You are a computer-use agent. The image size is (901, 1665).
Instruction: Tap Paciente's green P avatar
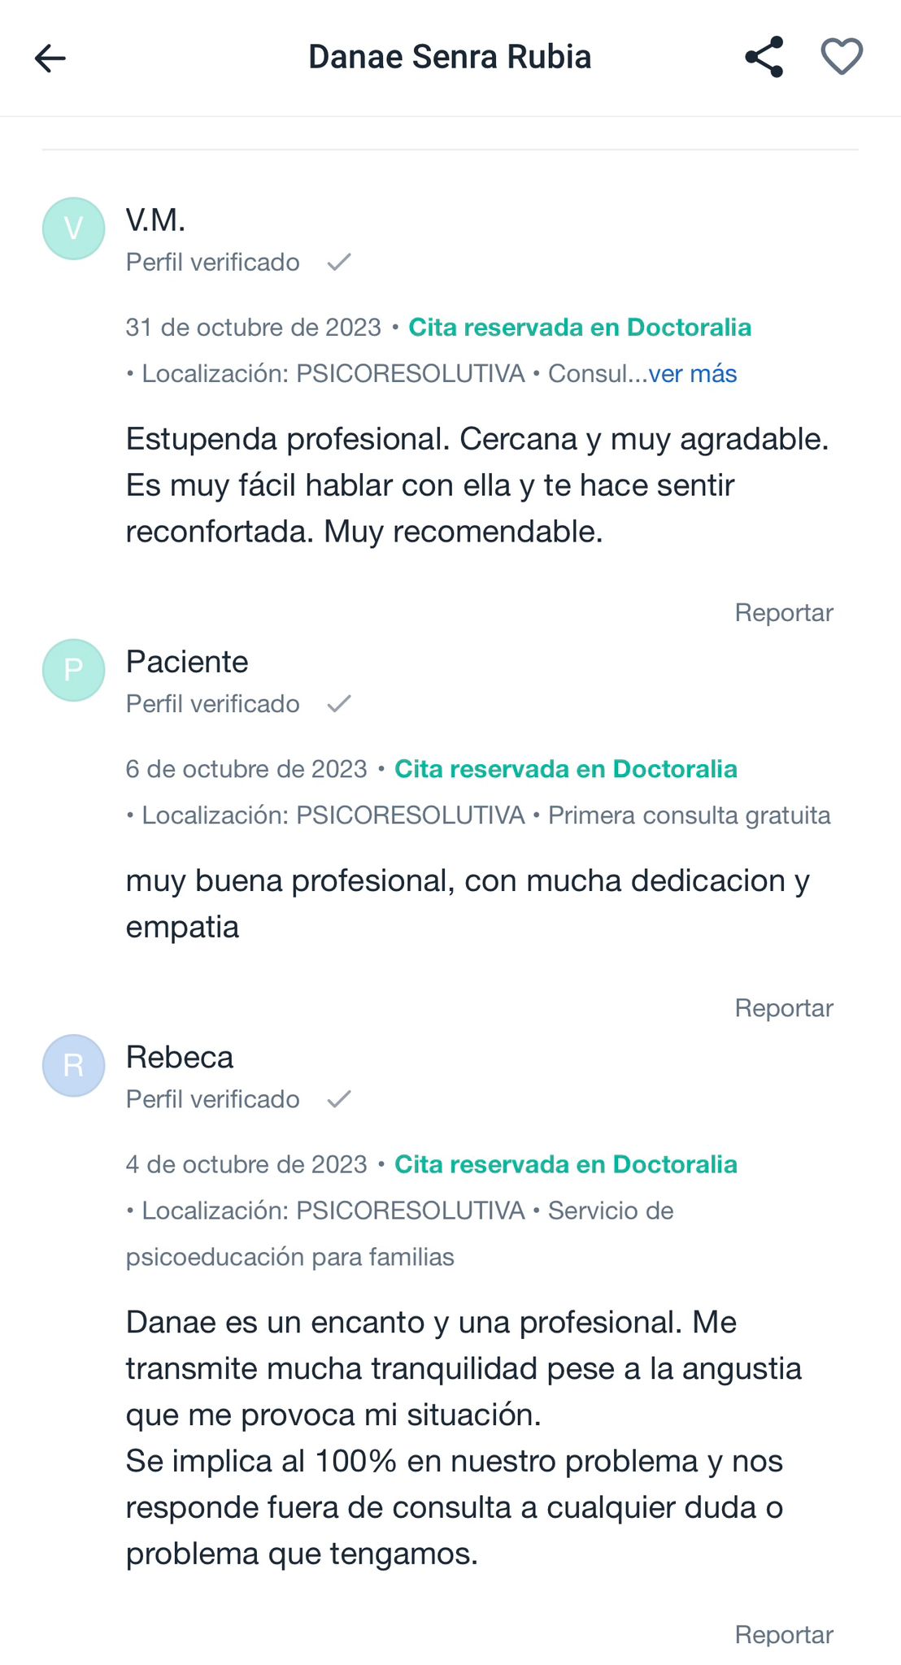(x=73, y=670)
